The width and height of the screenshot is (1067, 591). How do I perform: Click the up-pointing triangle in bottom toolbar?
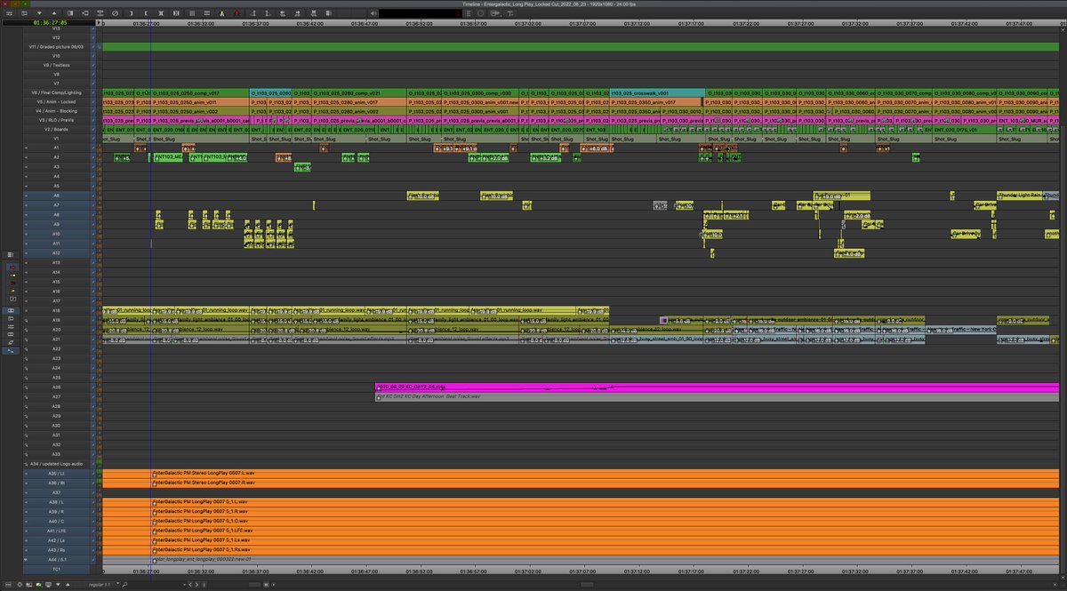tap(68, 585)
